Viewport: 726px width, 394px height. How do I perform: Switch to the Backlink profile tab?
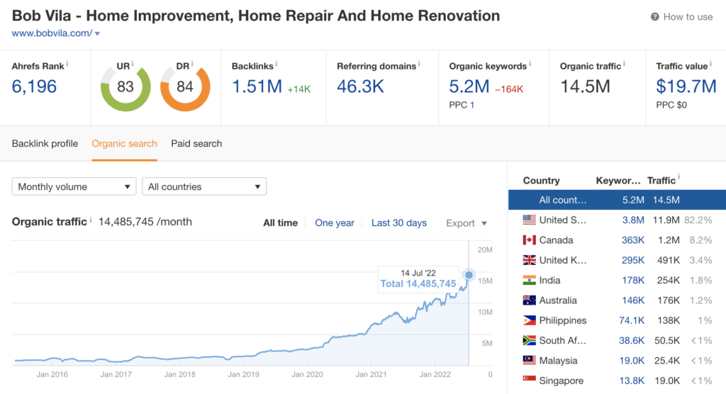[45, 144]
